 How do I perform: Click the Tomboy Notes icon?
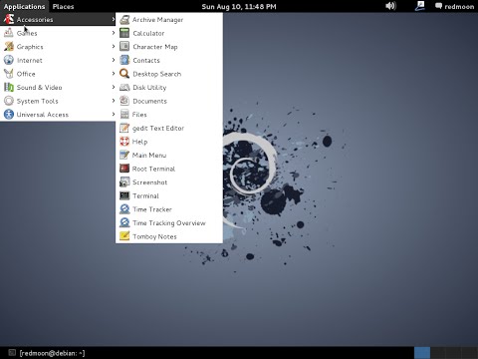click(x=124, y=236)
